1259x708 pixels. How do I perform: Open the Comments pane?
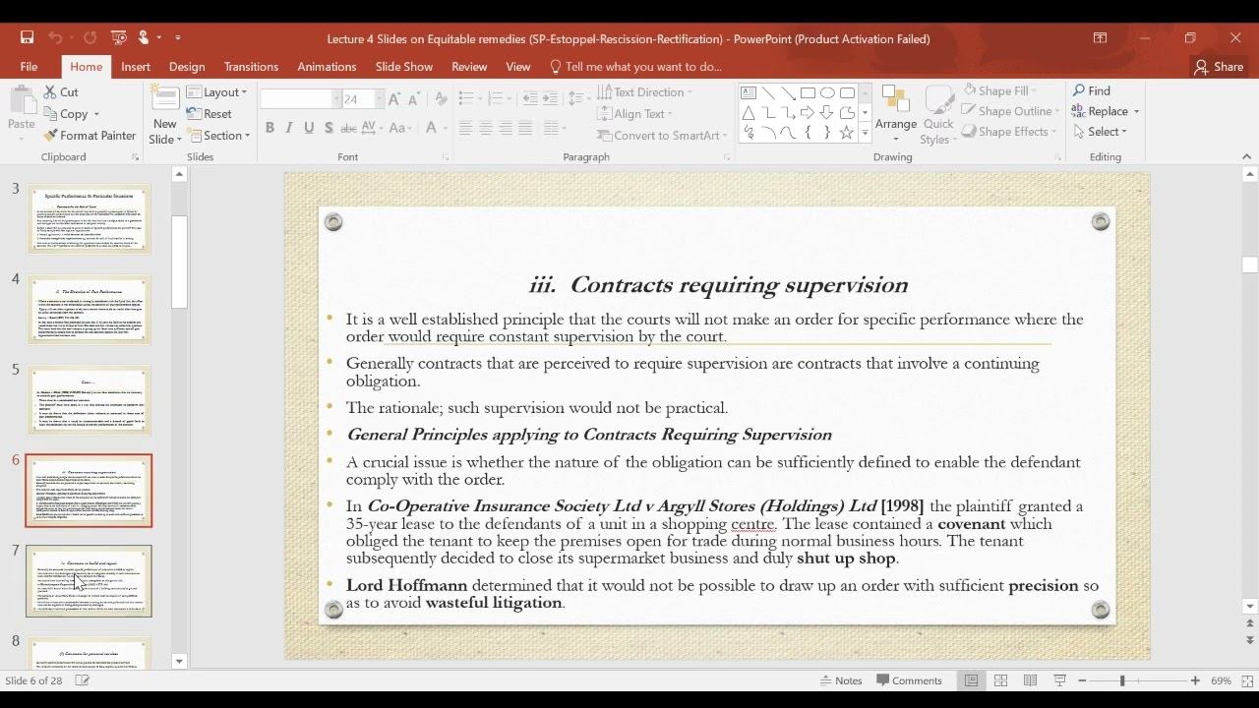coord(909,680)
